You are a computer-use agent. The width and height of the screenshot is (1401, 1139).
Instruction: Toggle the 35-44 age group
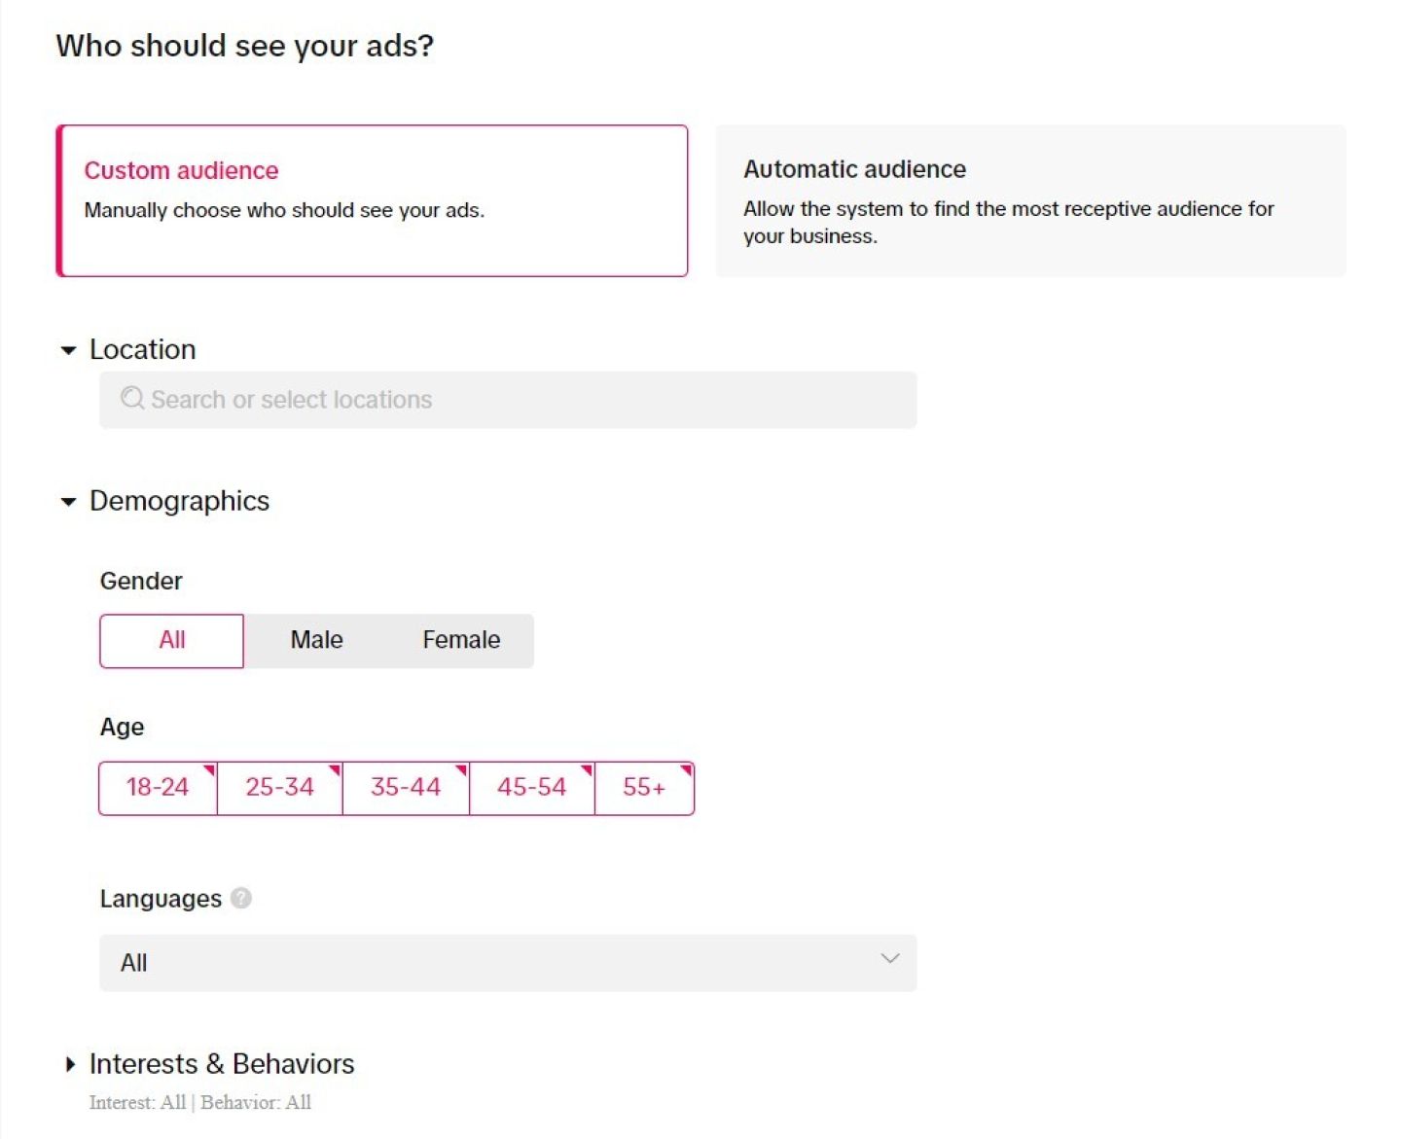(x=406, y=787)
